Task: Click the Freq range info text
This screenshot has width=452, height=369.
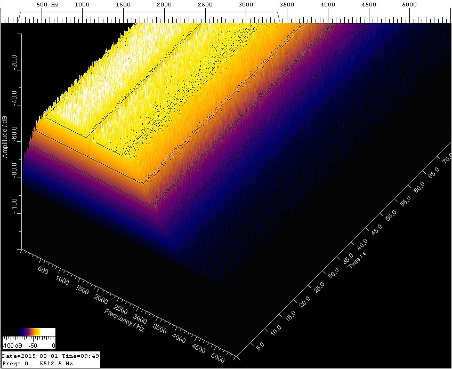Action: [37, 363]
